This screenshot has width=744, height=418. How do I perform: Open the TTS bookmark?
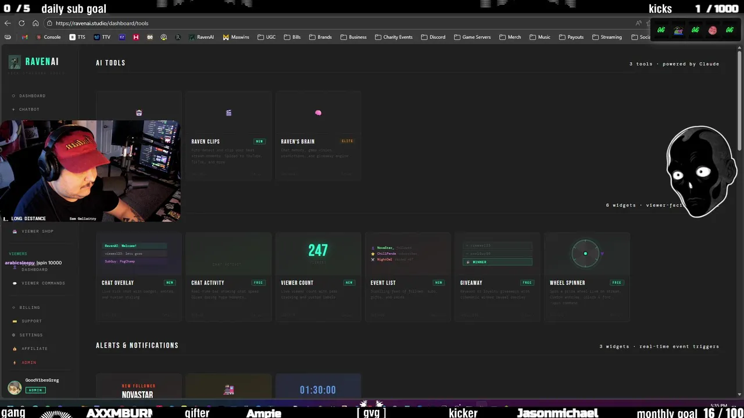(x=77, y=37)
